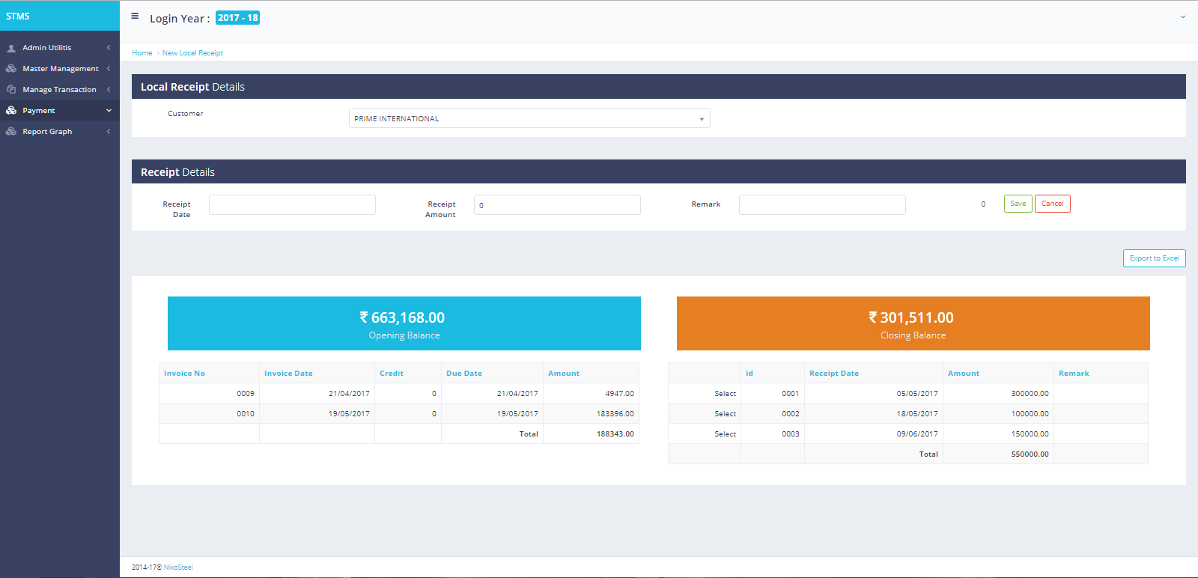Click the Master Management sidebar icon

(11, 69)
